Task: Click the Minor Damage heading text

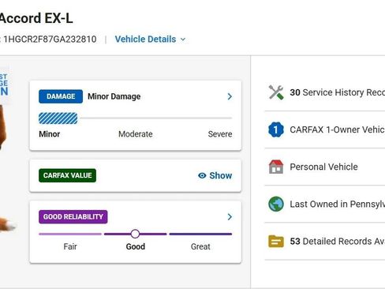Action: click(x=114, y=96)
